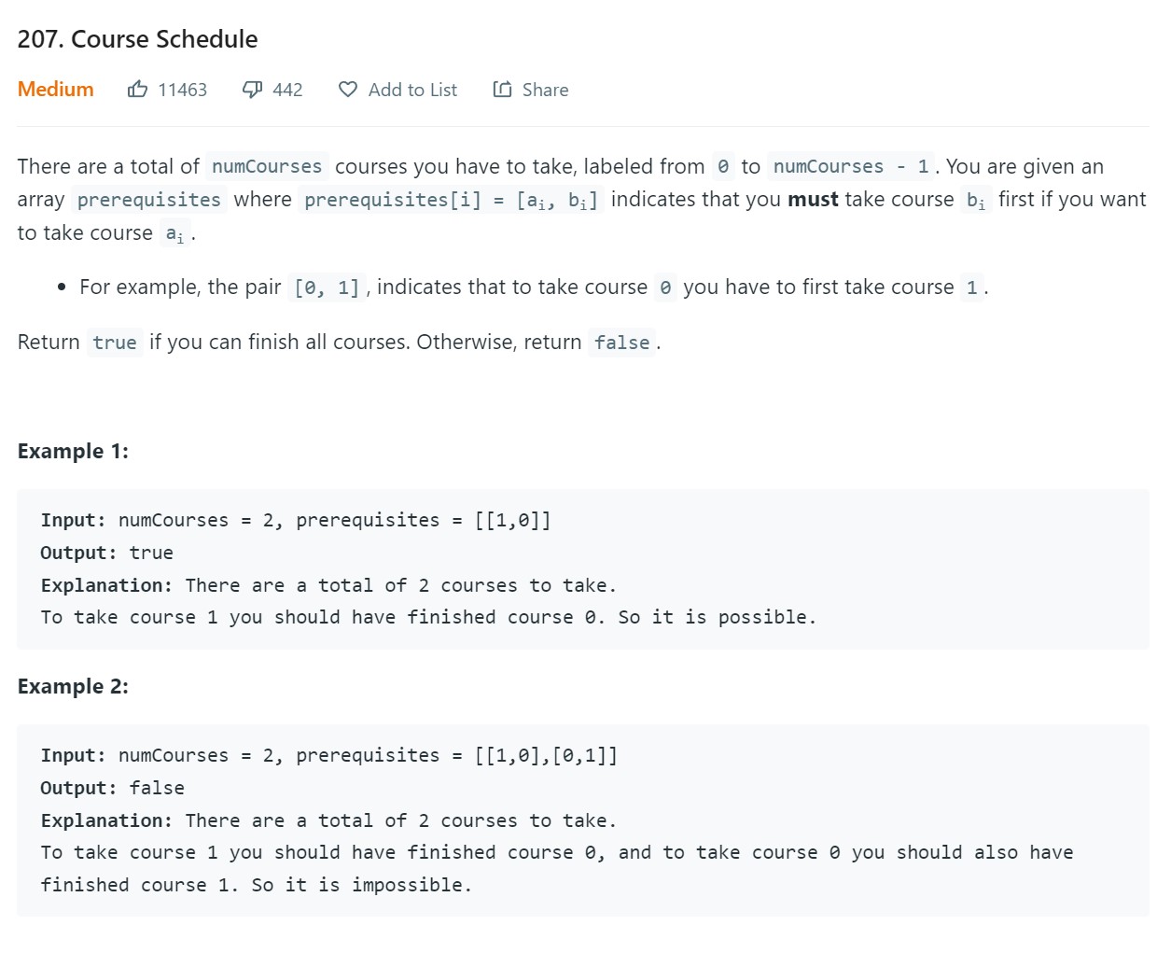Click the Medium difficulty label
Viewport: 1171px width, 967px height.
(56, 90)
